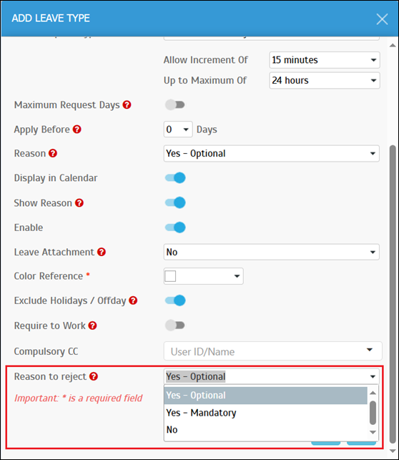
Task: Click Reason to reject help icon
Action: (x=94, y=376)
